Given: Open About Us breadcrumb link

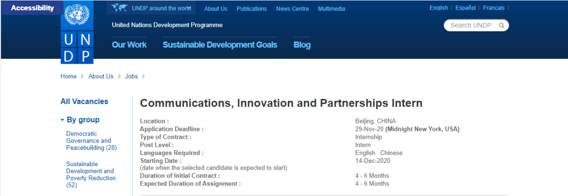Looking at the screenshot, I should pyautogui.click(x=100, y=76).
